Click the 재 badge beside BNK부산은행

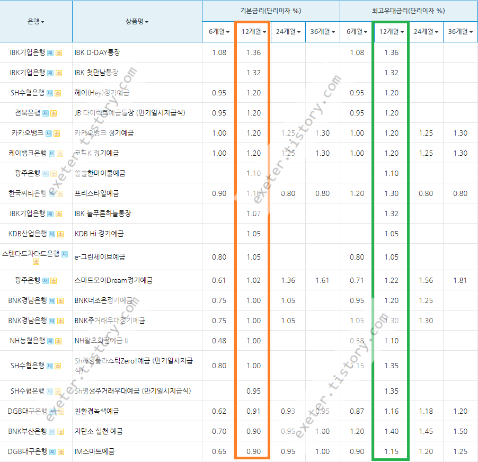click(x=52, y=432)
